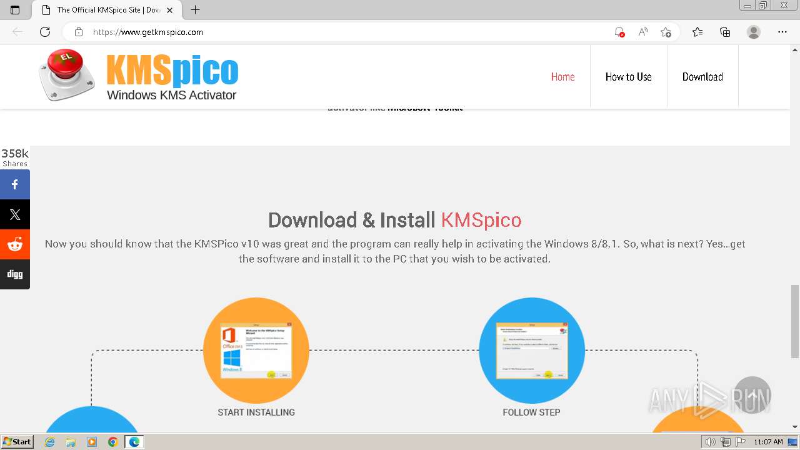Open a new tab with plus
The height and width of the screenshot is (450, 800).
196,10
